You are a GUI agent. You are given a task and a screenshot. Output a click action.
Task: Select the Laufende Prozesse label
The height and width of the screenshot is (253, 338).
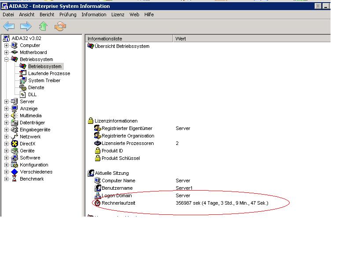point(49,73)
